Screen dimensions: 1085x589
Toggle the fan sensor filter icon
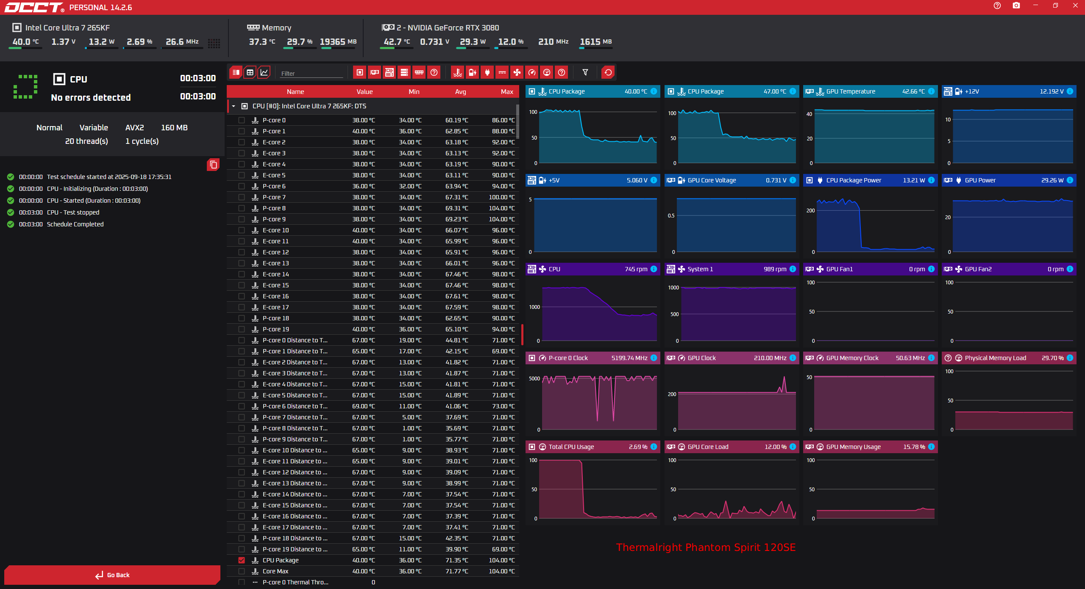coord(517,72)
